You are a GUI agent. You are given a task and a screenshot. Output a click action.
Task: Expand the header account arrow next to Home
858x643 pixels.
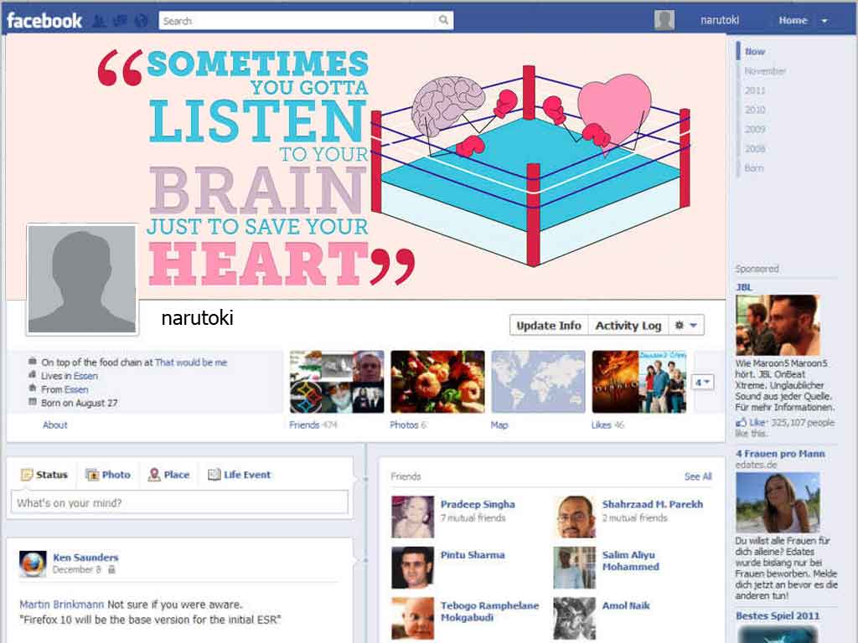pyautogui.click(x=824, y=21)
